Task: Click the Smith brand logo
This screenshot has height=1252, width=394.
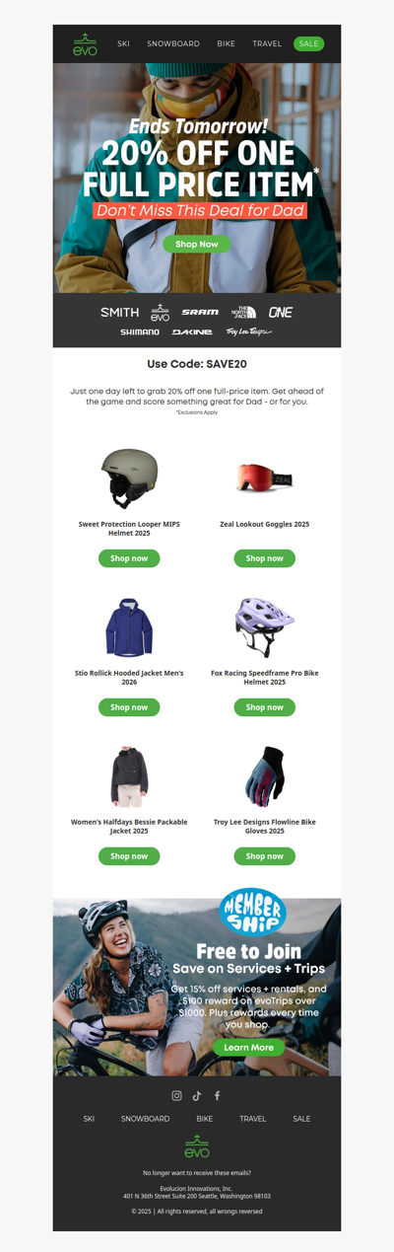Action: tap(120, 312)
